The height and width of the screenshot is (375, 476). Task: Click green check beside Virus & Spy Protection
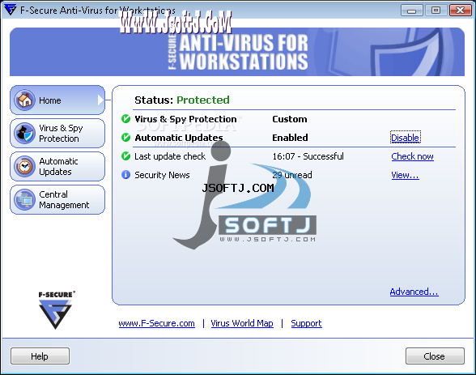(125, 119)
